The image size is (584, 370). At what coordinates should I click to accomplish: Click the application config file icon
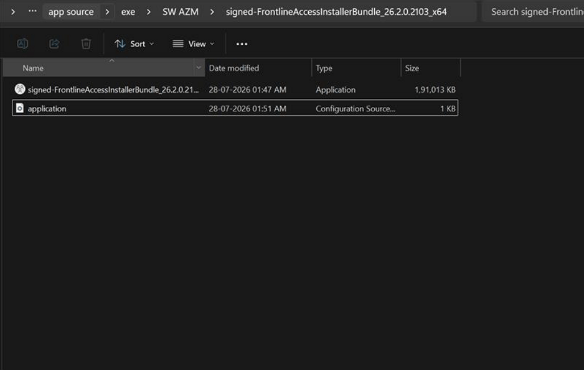20,108
